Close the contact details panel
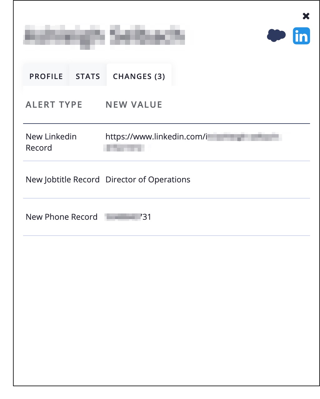Screen dimensions: 320x399 tap(306, 16)
